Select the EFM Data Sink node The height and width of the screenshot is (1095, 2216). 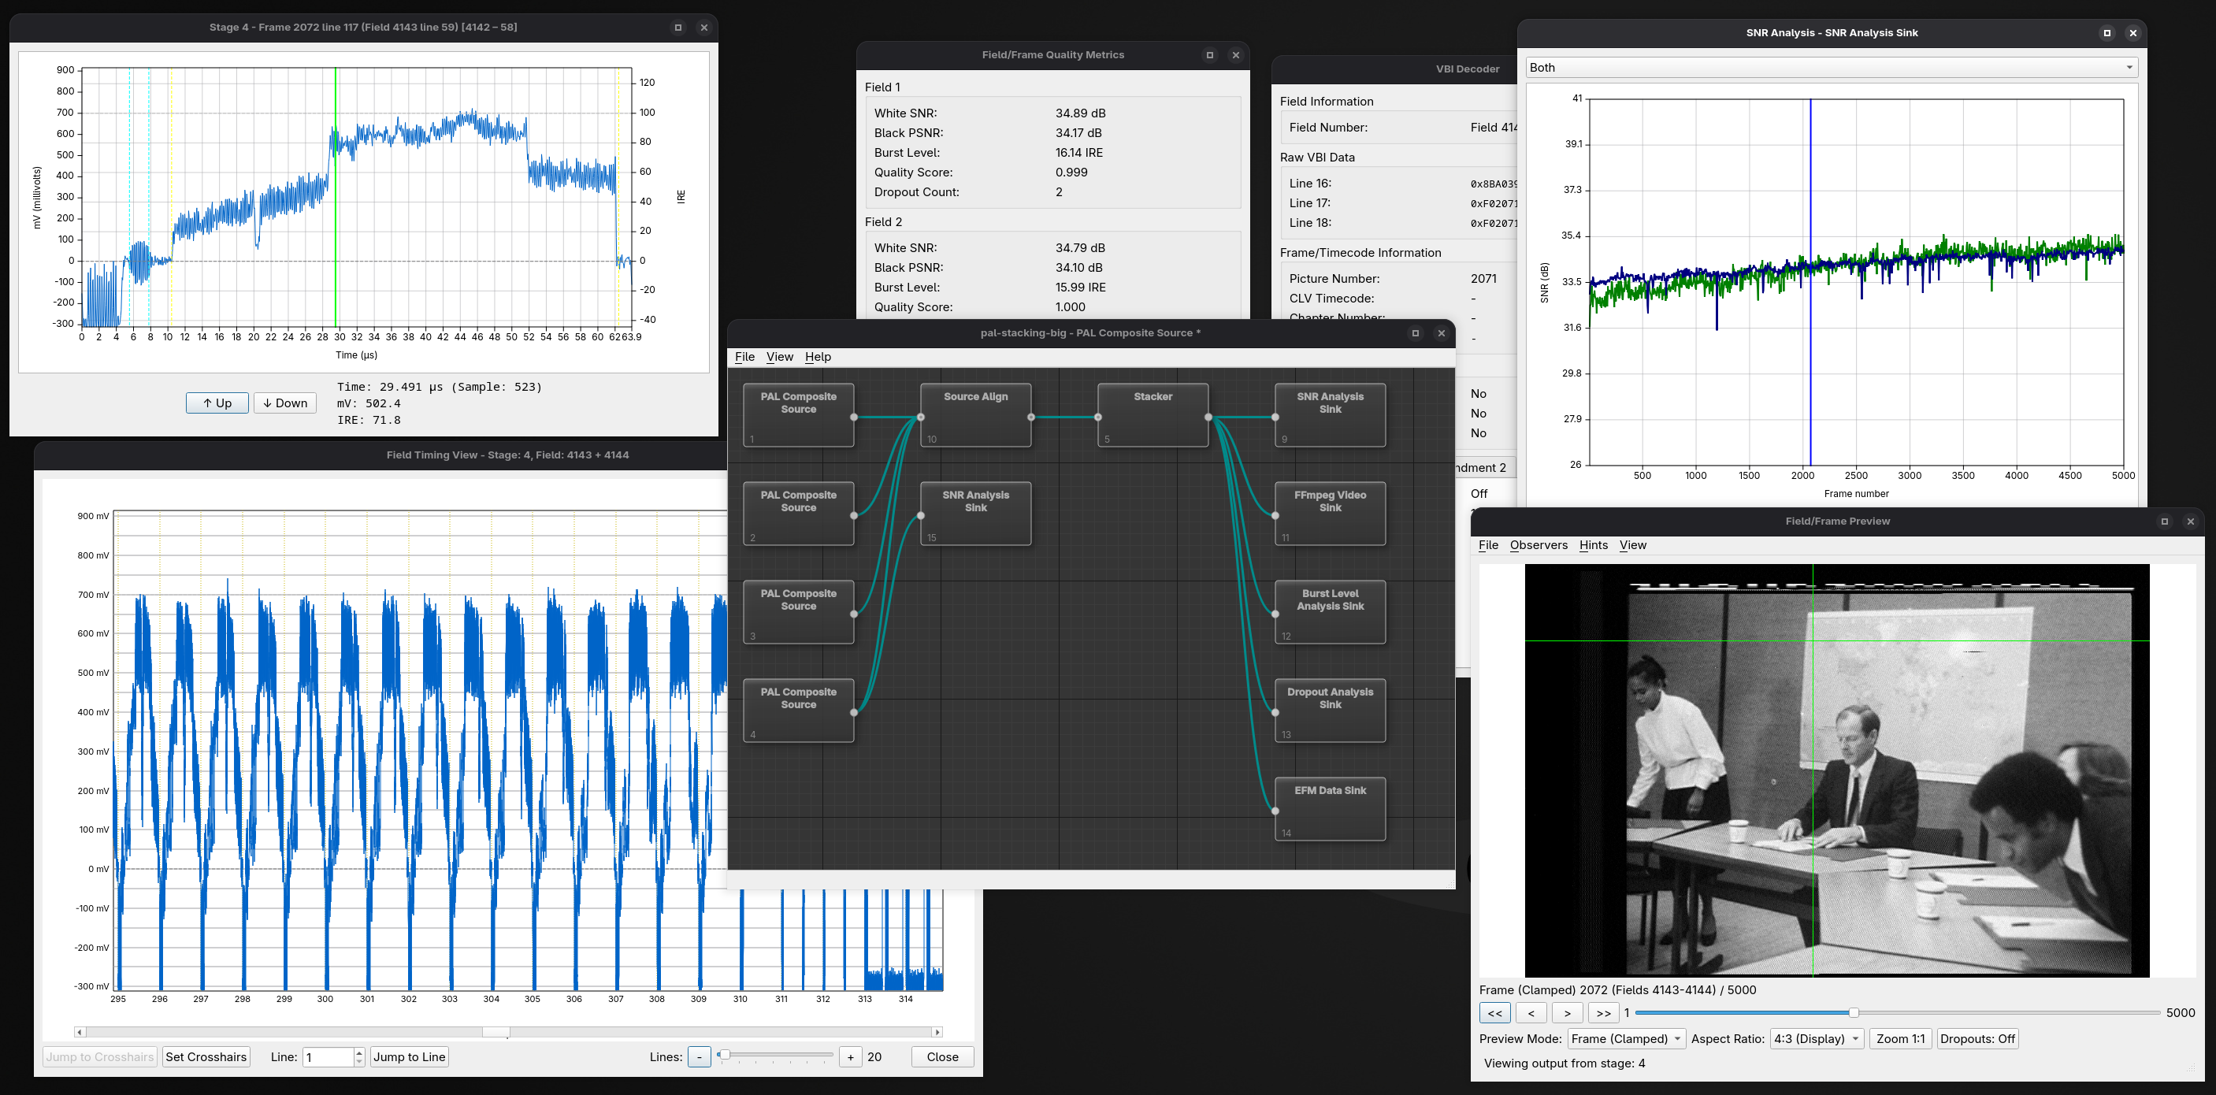[x=1329, y=809]
